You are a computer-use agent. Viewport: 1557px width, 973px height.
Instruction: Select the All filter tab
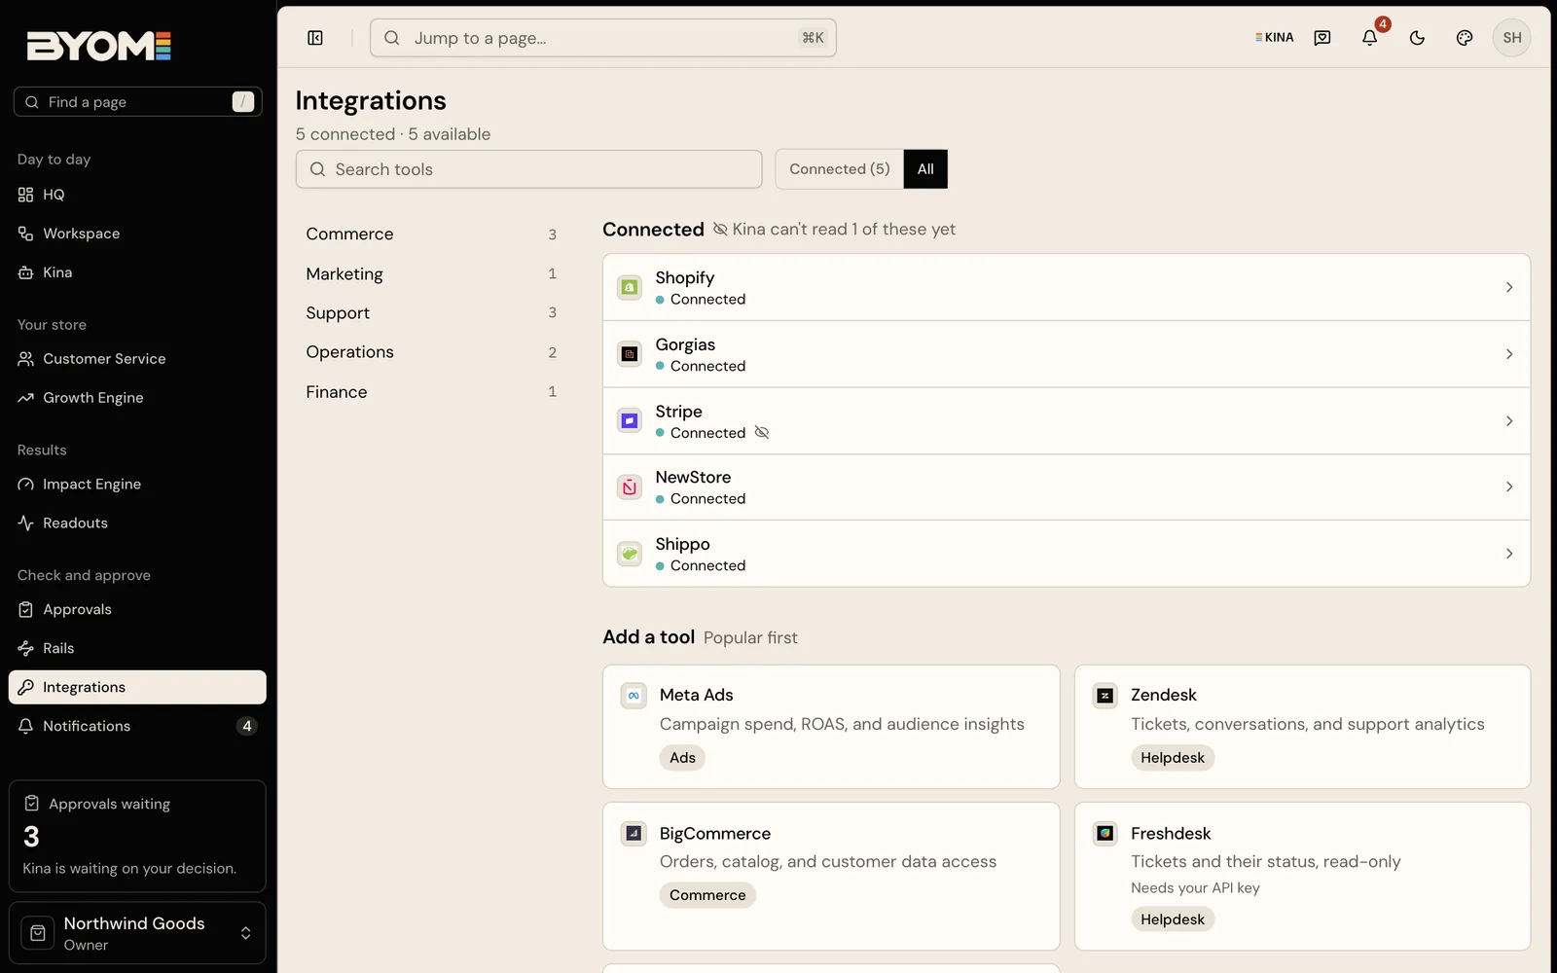coord(925,169)
